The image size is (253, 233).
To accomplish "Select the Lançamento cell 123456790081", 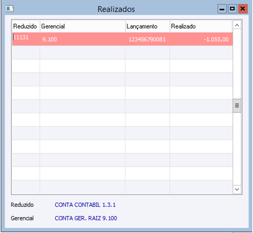I will (147, 39).
